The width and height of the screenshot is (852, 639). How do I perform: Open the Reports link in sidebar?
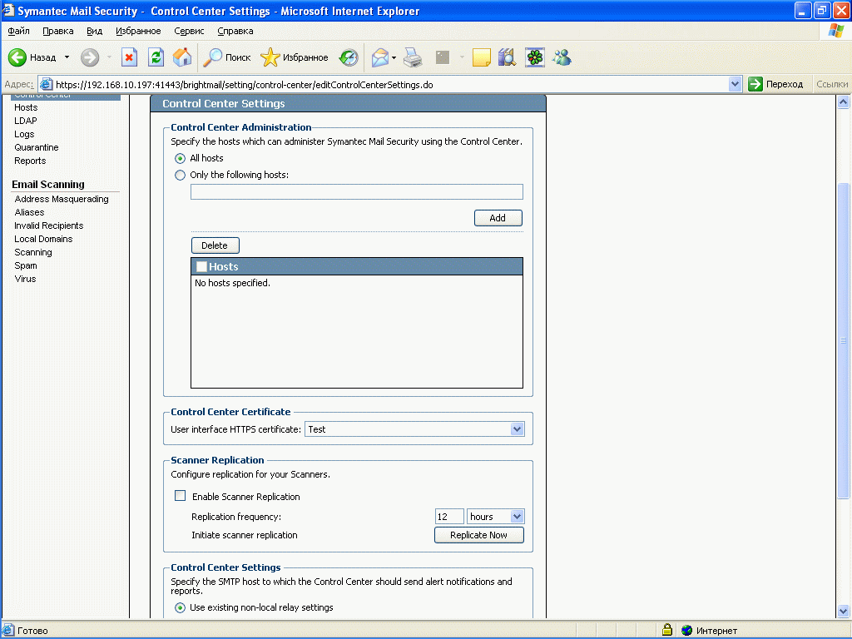(30, 161)
